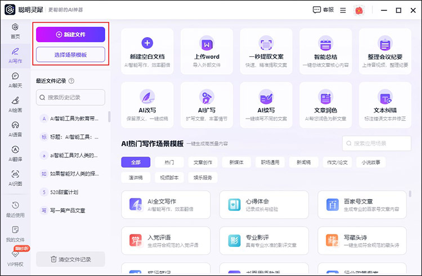Click the 搜索历史记录 search field
This screenshot has width=422, height=276.
[70, 97]
